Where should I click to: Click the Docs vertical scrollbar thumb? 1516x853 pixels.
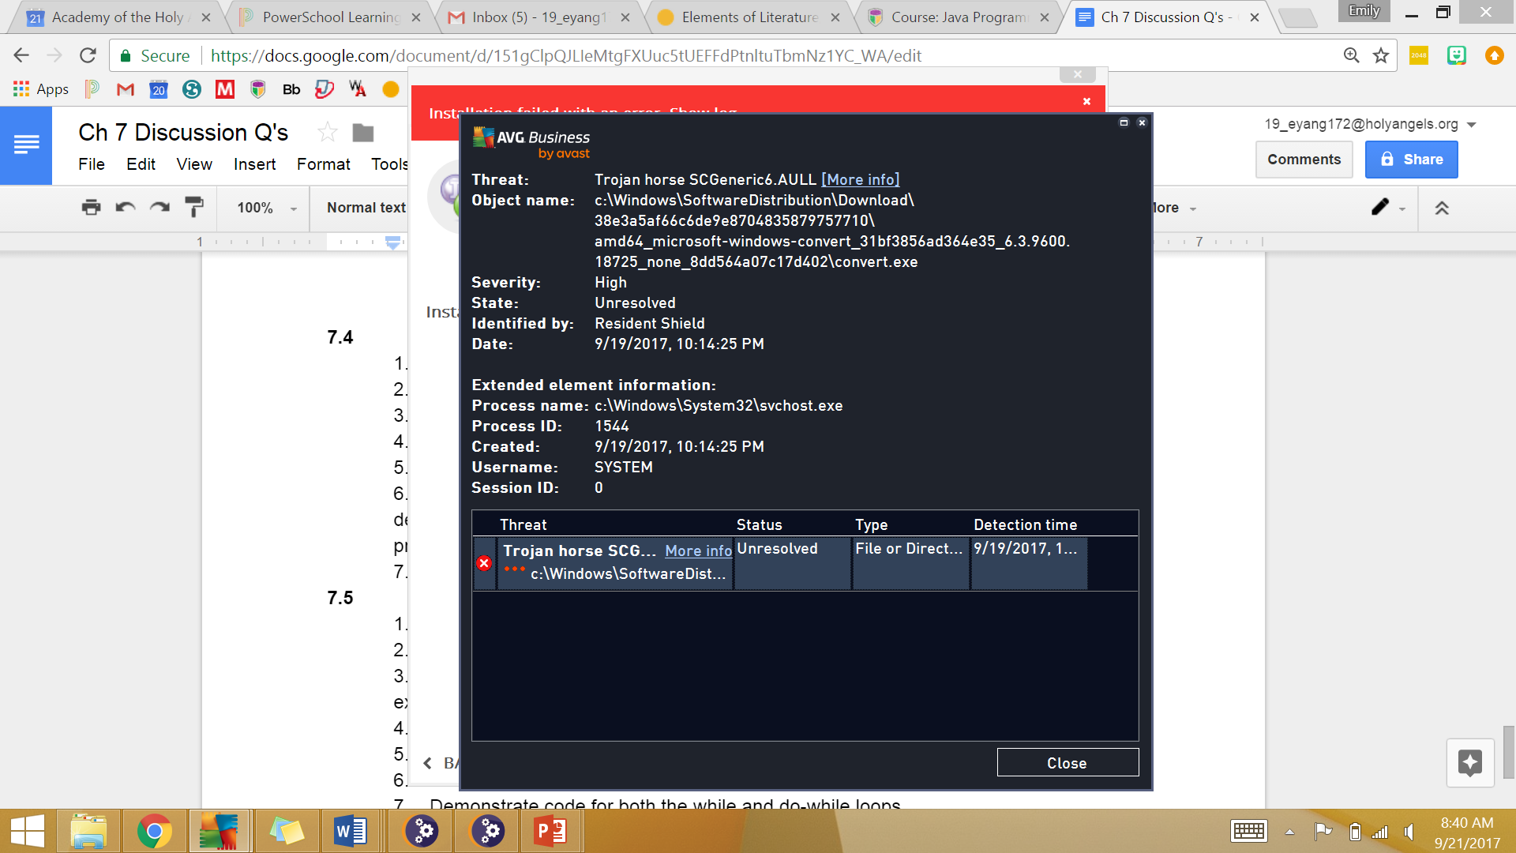tap(1509, 752)
